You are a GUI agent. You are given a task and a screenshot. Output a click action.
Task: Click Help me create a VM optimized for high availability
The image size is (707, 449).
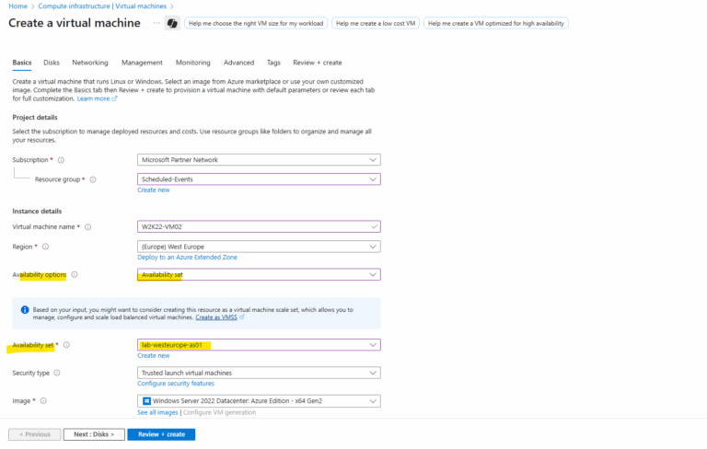496,23
